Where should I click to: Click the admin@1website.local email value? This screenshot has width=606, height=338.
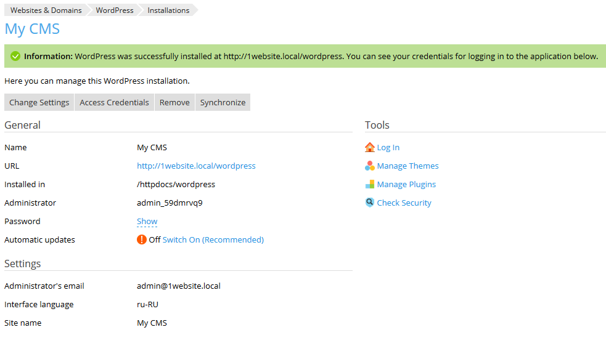pyautogui.click(x=179, y=286)
